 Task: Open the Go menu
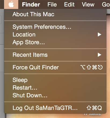[x=106, y=5]
